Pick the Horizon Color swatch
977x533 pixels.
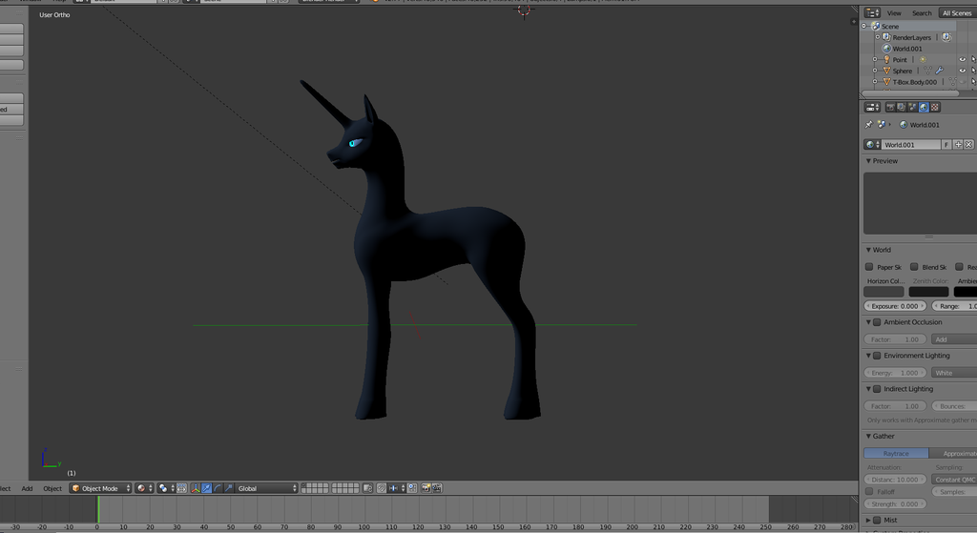[x=883, y=292]
